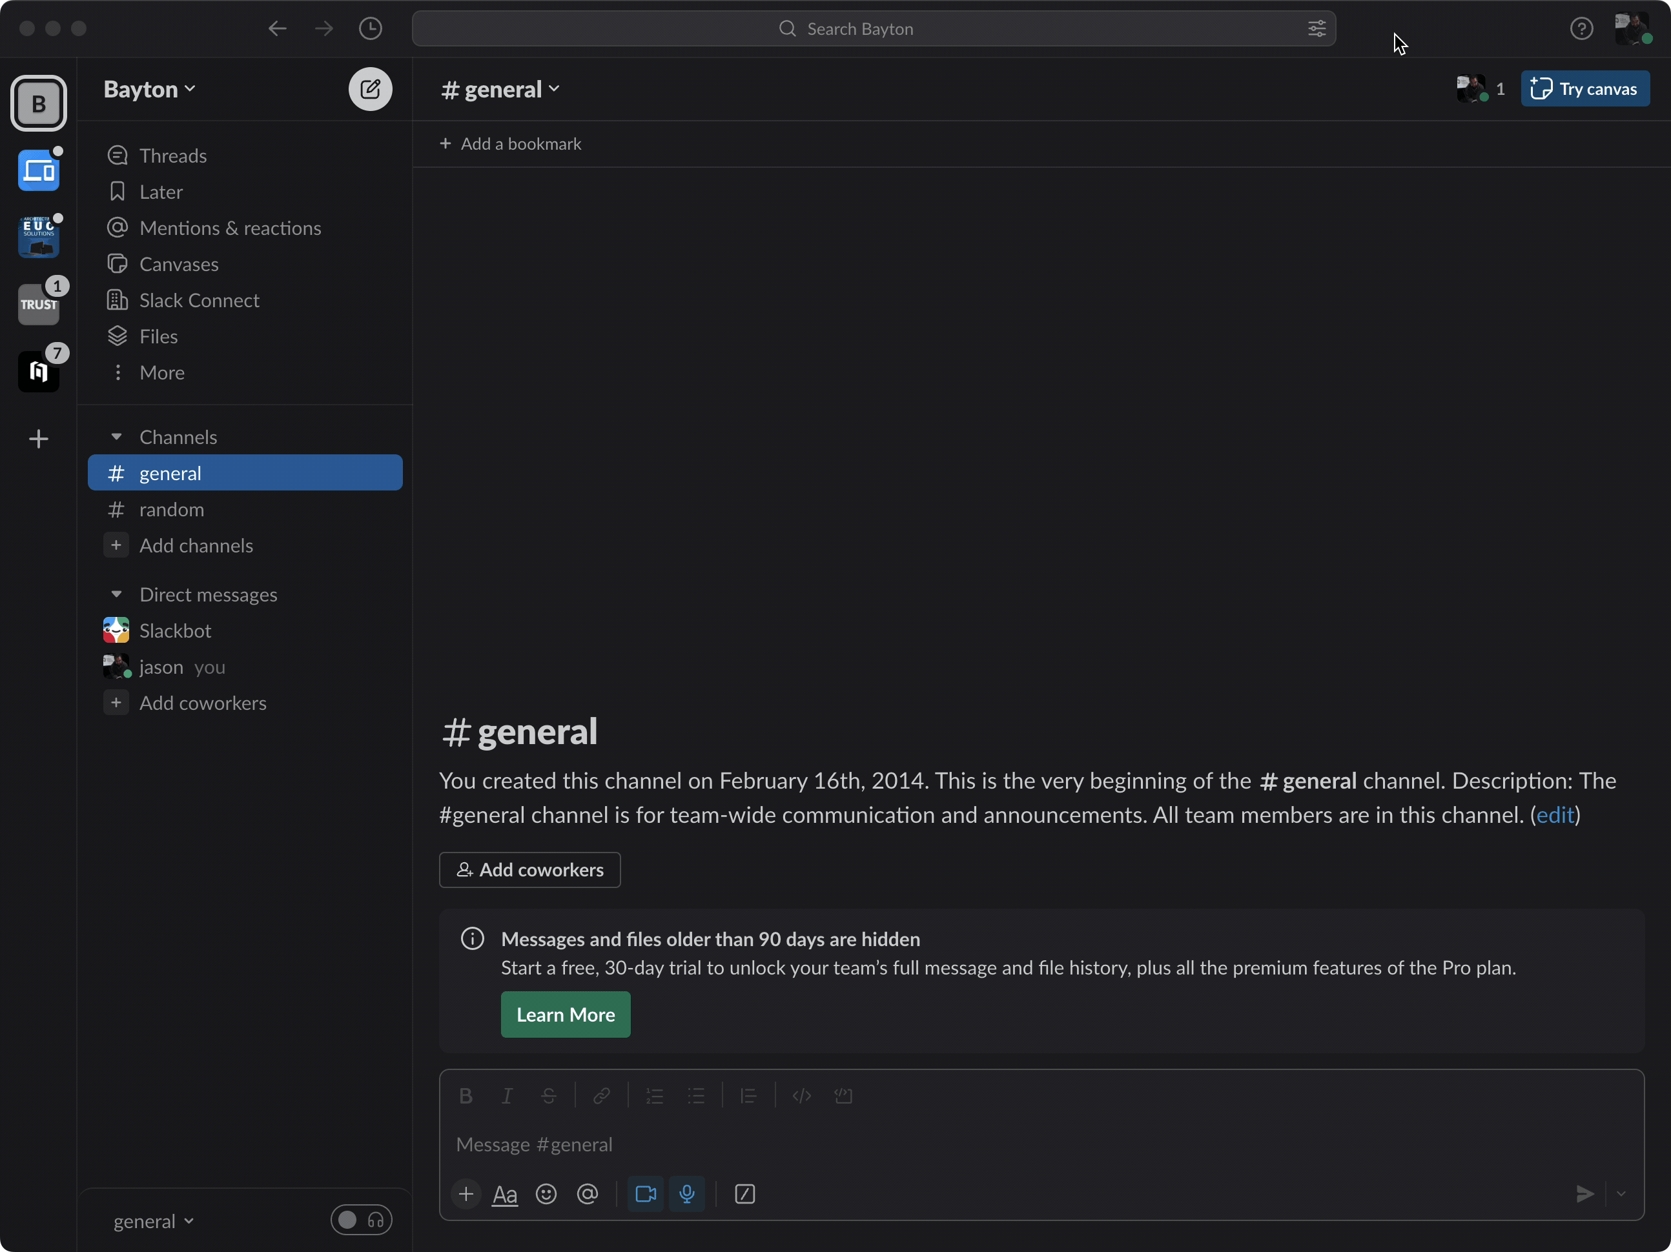
Task: Click the audio/microphone message icon
Action: tap(687, 1194)
